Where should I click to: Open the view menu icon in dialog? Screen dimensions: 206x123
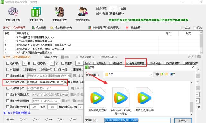pos(172,74)
